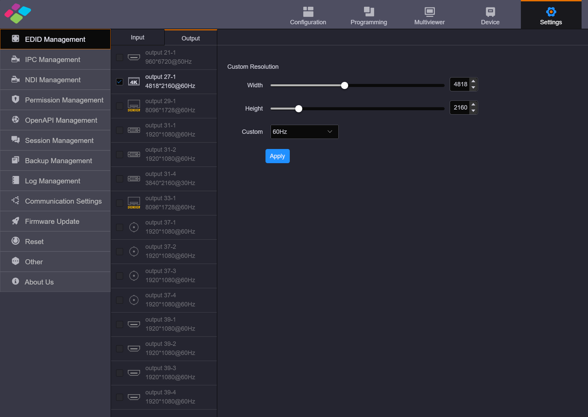Open OpenAPI Management
This screenshot has width=588, height=417.
(x=61, y=120)
